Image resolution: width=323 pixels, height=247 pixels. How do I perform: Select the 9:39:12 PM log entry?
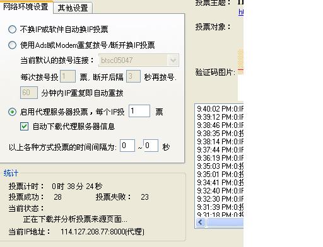point(220,117)
